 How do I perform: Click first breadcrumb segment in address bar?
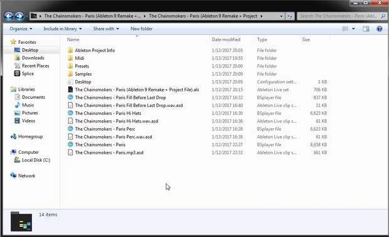tap(92, 16)
